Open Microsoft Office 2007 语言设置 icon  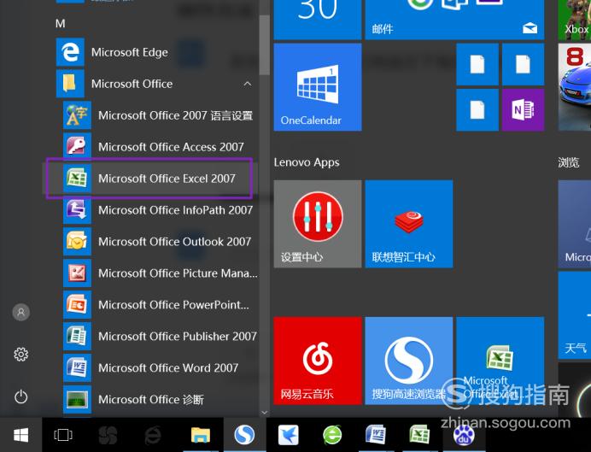click(x=77, y=115)
